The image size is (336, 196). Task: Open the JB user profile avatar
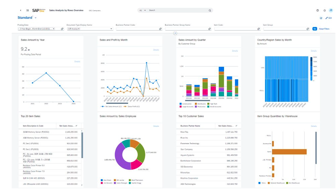tap(331, 10)
